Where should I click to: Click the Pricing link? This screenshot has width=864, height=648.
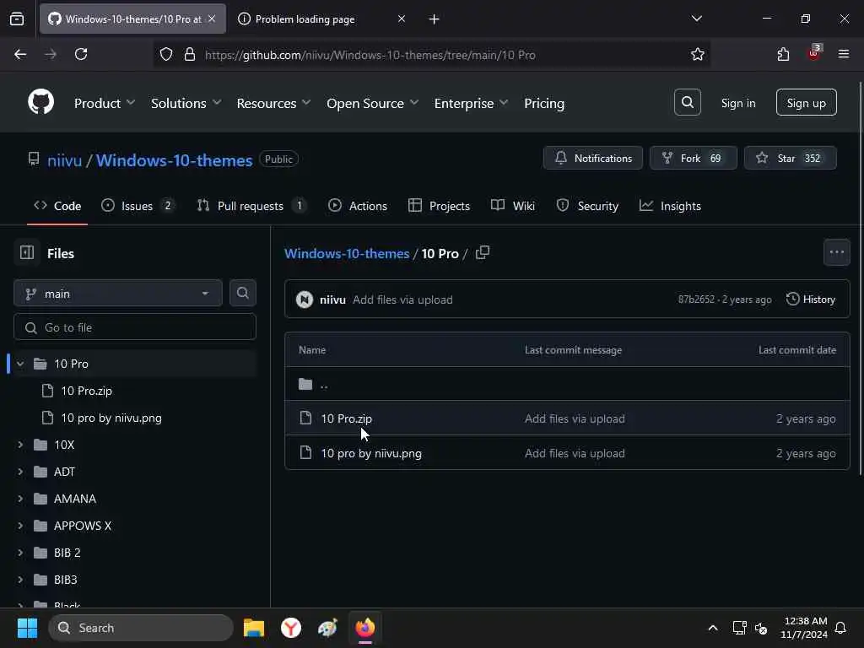(544, 103)
